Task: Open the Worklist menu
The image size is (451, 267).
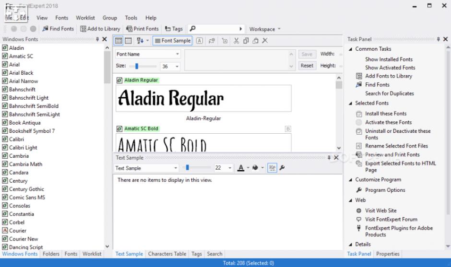Action: (85, 18)
